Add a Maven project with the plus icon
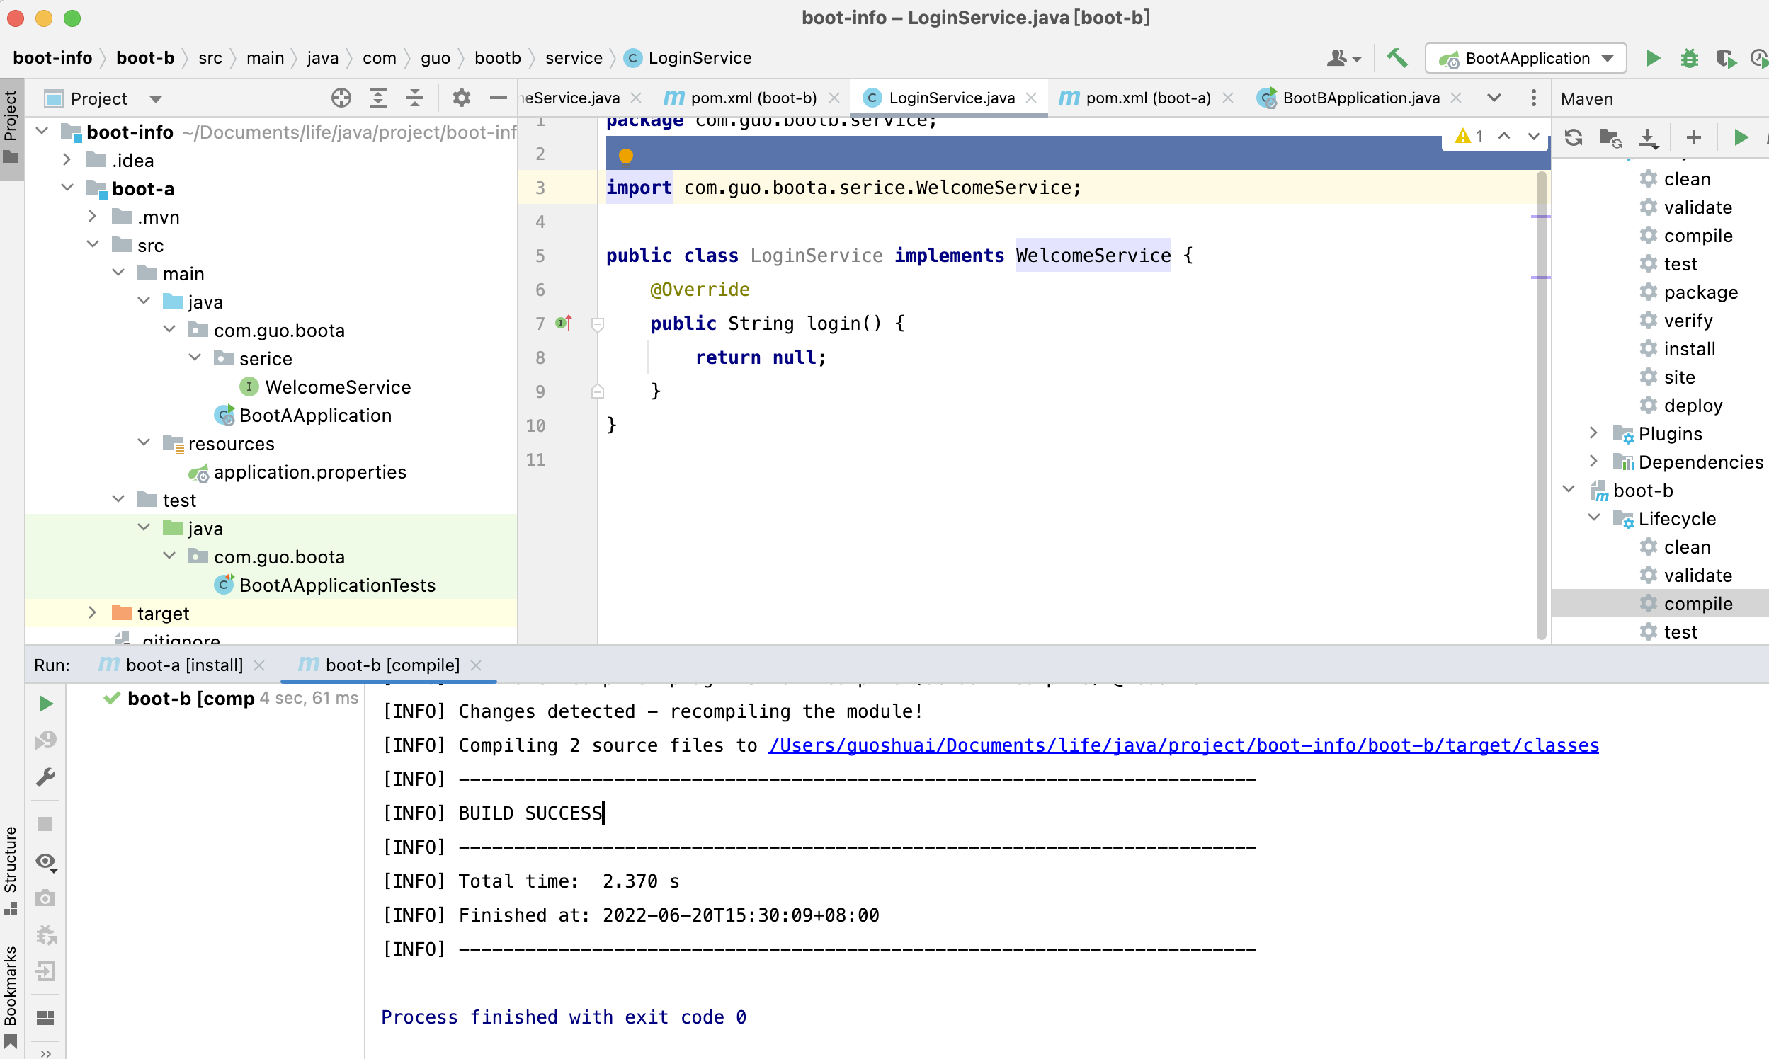Image resolution: width=1769 pixels, height=1059 pixels. 1693,137
